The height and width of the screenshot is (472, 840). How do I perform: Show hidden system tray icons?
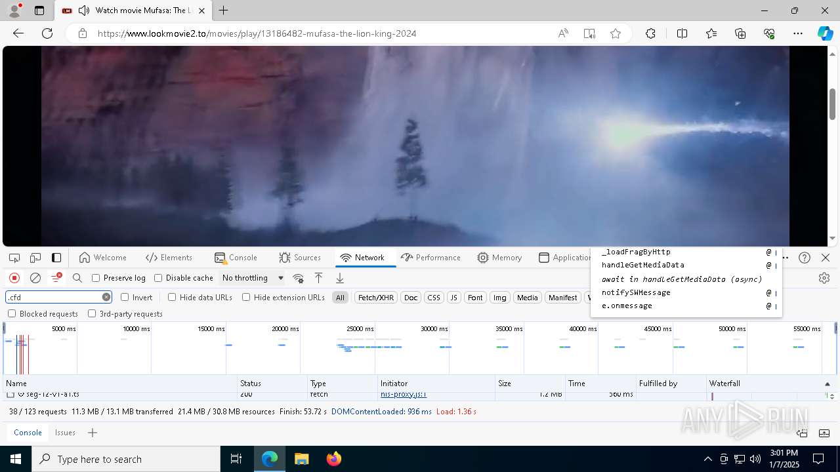click(x=707, y=459)
